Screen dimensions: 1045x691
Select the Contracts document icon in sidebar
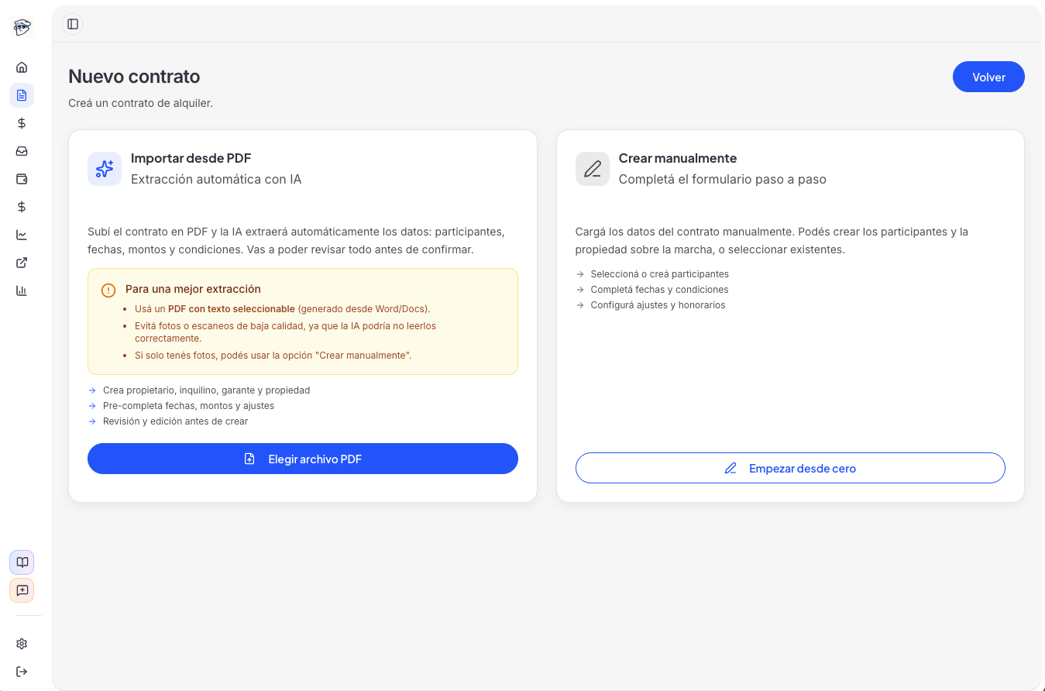[x=22, y=95]
